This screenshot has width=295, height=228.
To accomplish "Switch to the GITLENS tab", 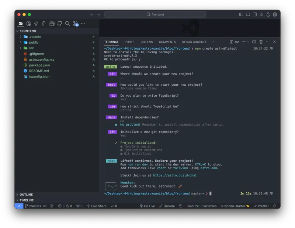I will pyautogui.click(x=146, y=42).
